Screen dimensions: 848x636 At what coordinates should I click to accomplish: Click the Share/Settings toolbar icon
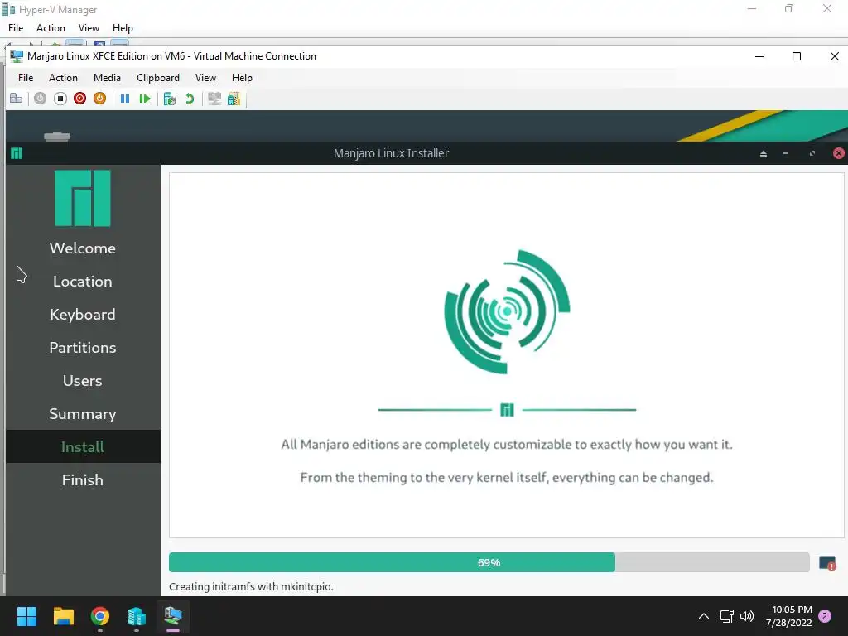coord(234,99)
